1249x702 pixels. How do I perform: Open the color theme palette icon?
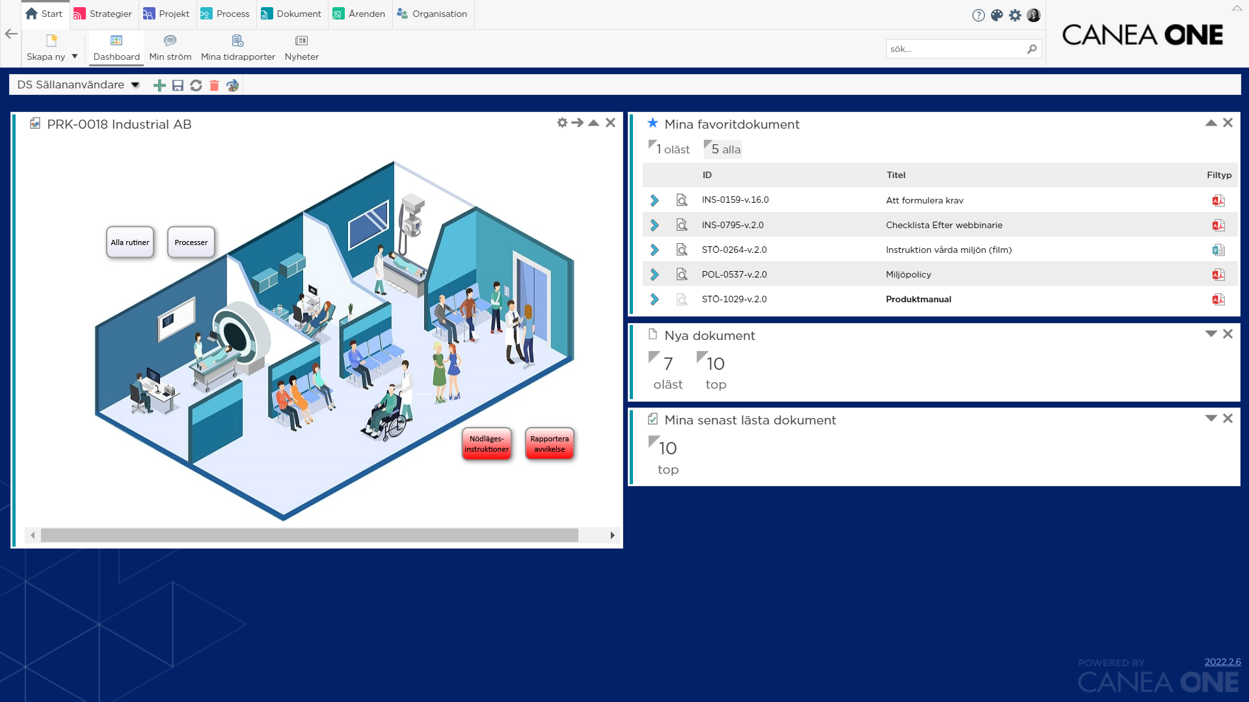tap(997, 15)
